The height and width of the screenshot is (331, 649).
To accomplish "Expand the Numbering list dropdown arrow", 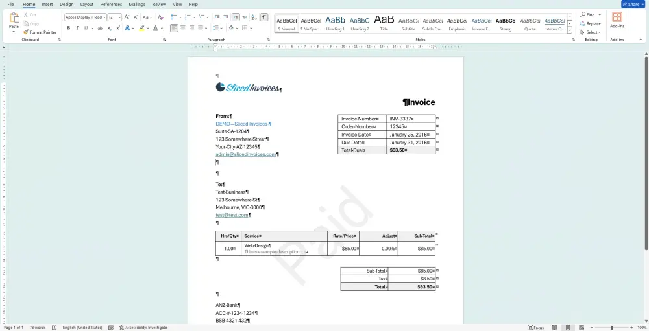I will click(194, 17).
